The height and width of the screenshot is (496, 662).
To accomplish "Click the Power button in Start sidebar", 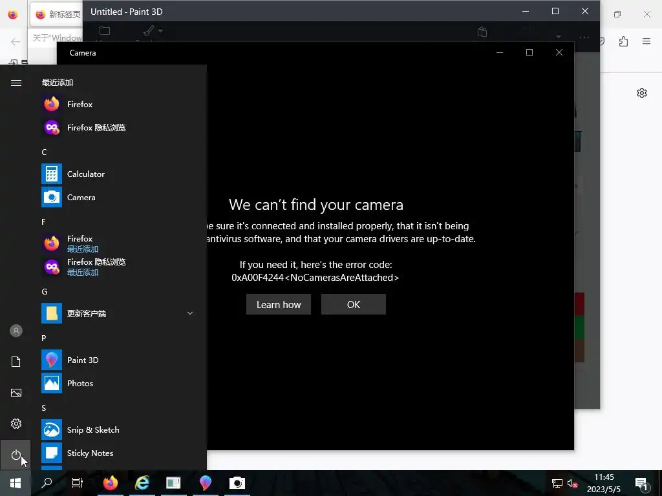I will tap(16, 455).
